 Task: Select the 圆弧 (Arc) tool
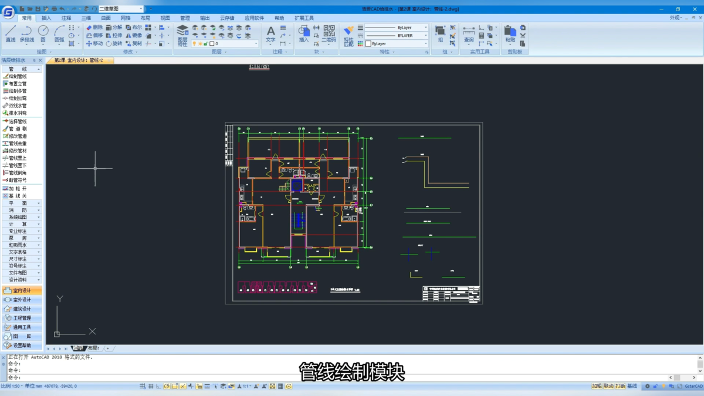59,34
